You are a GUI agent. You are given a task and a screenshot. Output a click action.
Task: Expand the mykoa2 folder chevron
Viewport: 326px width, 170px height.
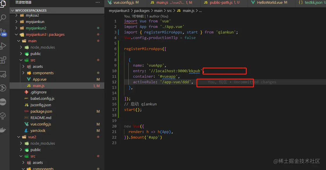click(x=17, y=15)
